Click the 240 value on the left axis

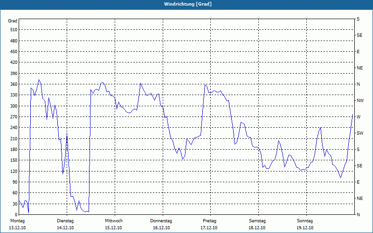(14, 128)
